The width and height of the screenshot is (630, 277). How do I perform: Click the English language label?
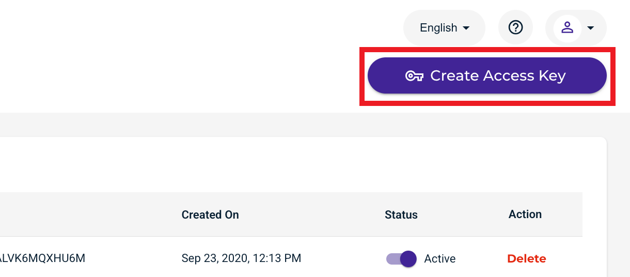pos(438,28)
